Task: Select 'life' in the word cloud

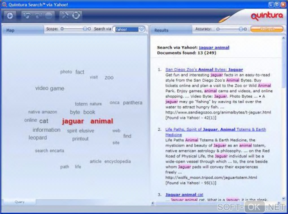Action: tap(78, 167)
